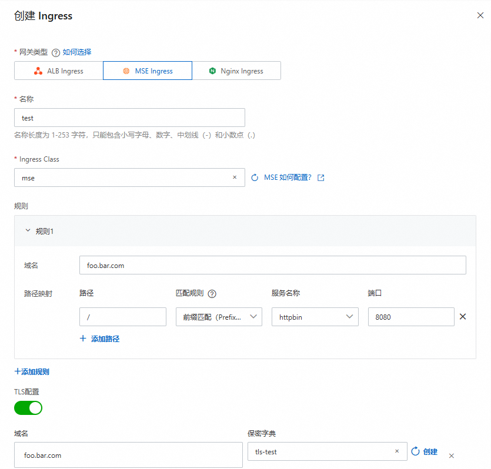Viewport: 491px width, 469px height.
Task: Click the rule 域名 field foo.bar.com
Action: click(x=273, y=265)
